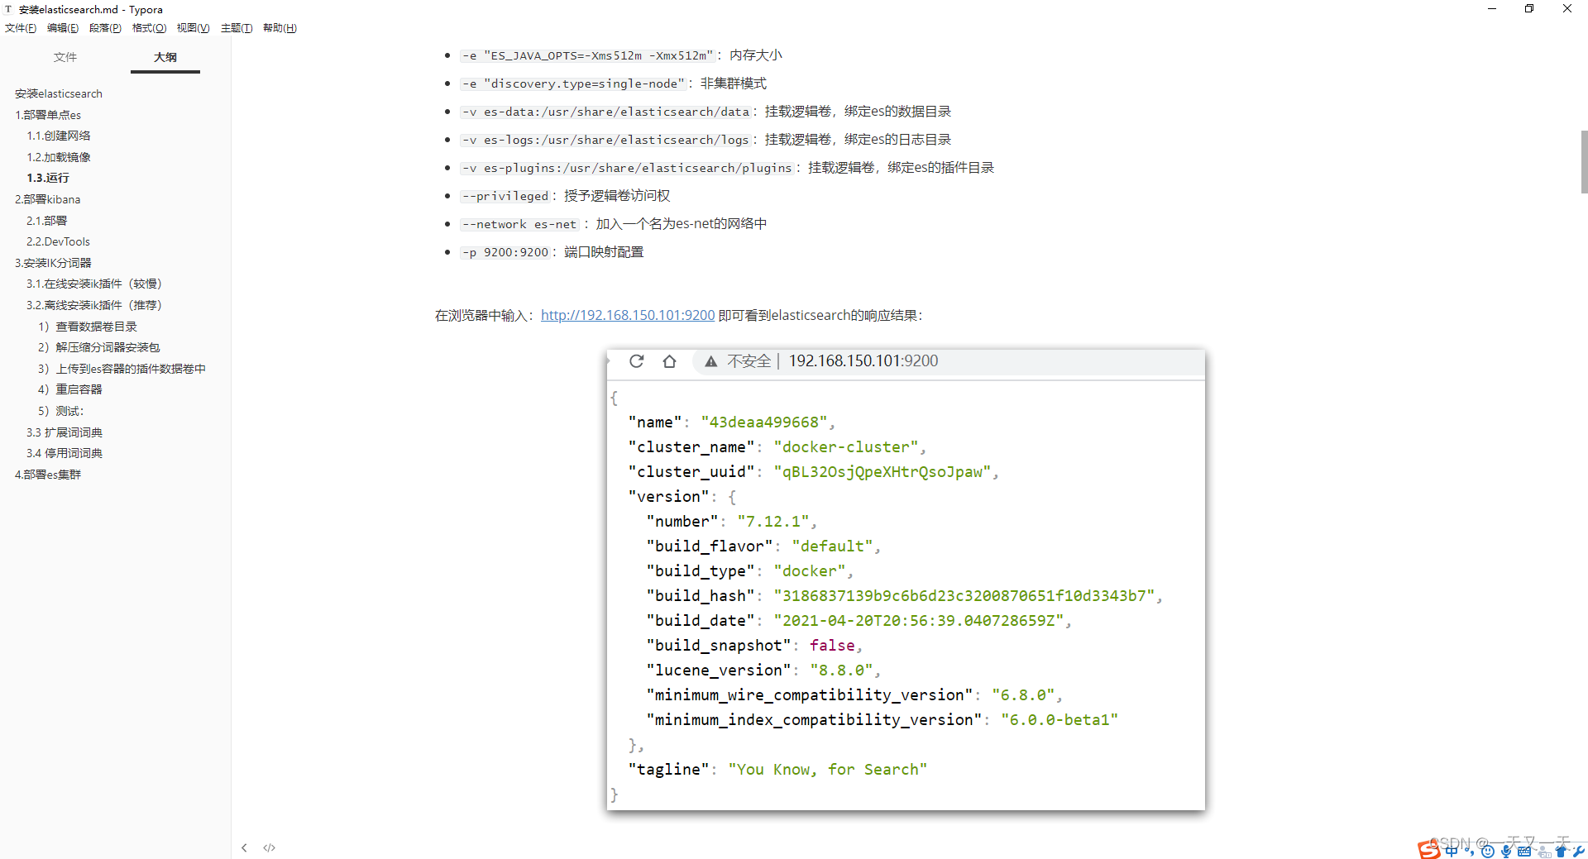Click the --network es-net code snippet
Image resolution: width=1588 pixels, height=859 pixels.
click(x=519, y=224)
